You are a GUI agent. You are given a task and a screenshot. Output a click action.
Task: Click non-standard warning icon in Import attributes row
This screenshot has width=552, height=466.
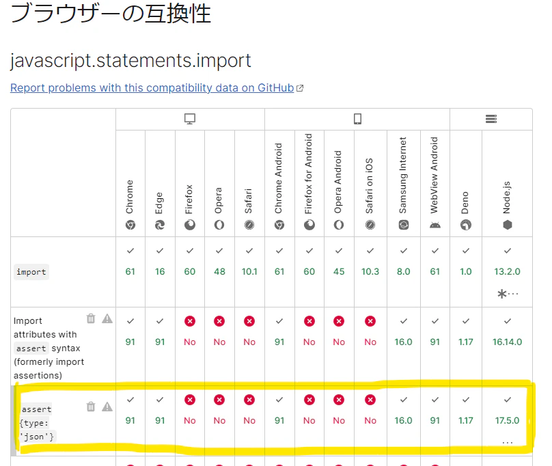click(107, 318)
